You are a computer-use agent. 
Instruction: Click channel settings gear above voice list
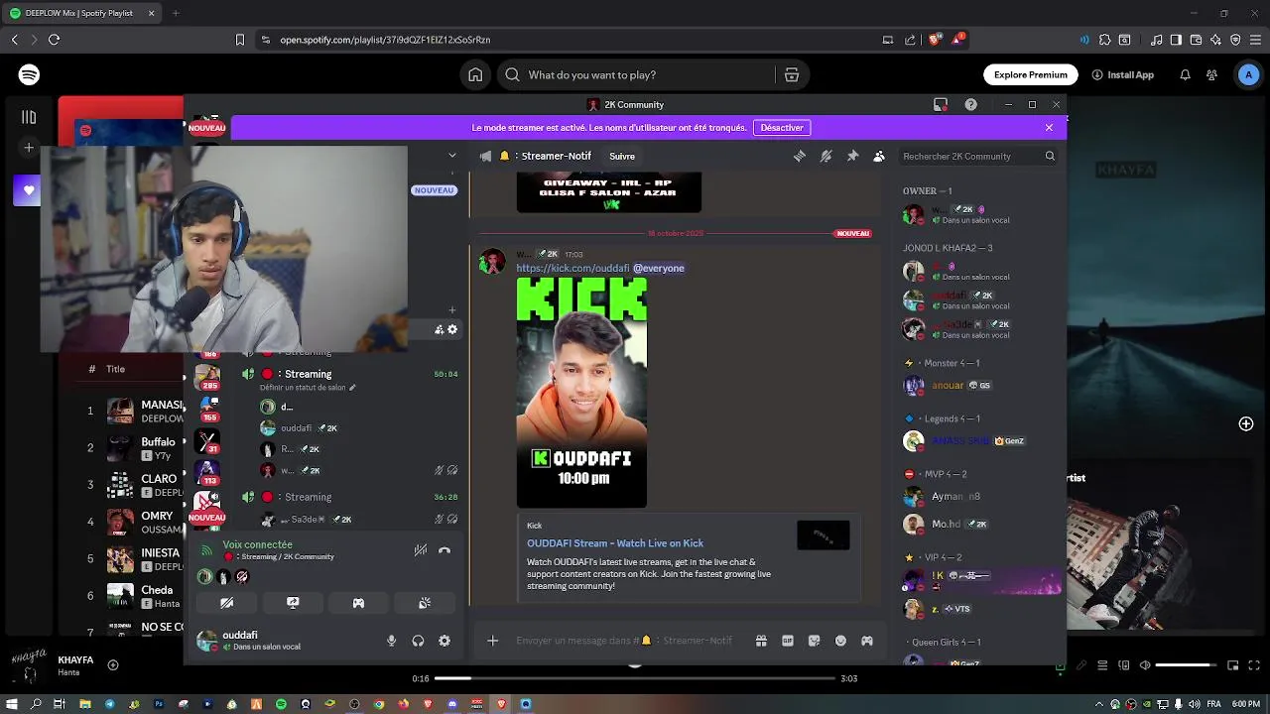[x=452, y=329]
